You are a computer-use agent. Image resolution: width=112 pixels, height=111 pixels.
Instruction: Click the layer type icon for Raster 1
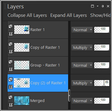pos(11,26)
